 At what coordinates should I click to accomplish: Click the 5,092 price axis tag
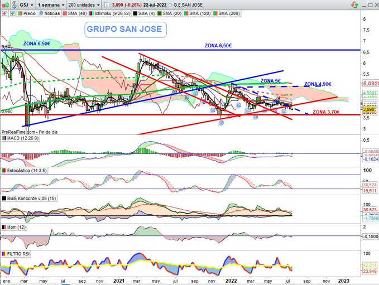coord(371,84)
